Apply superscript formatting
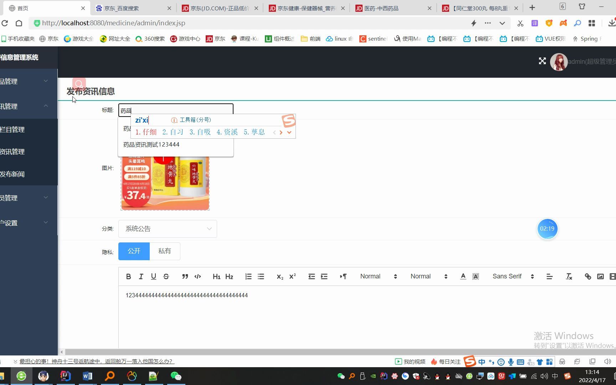Image resolution: width=616 pixels, height=385 pixels. tap(292, 276)
